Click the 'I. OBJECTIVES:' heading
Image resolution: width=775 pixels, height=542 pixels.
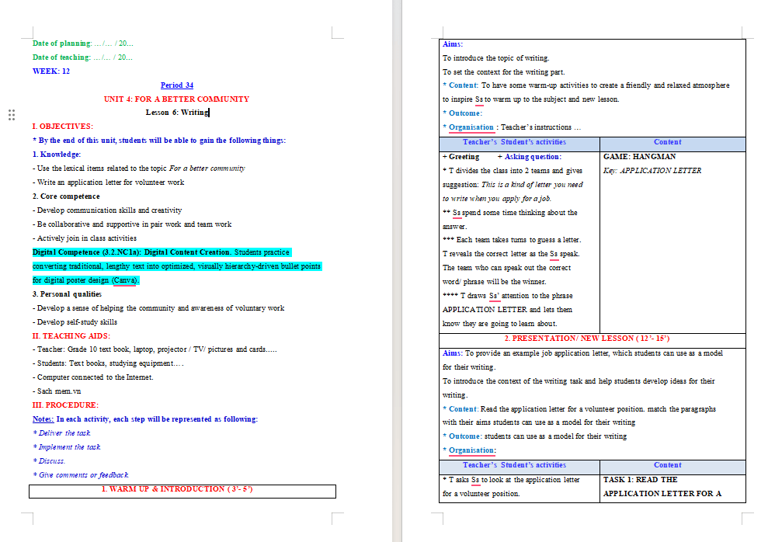coord(62,127)
